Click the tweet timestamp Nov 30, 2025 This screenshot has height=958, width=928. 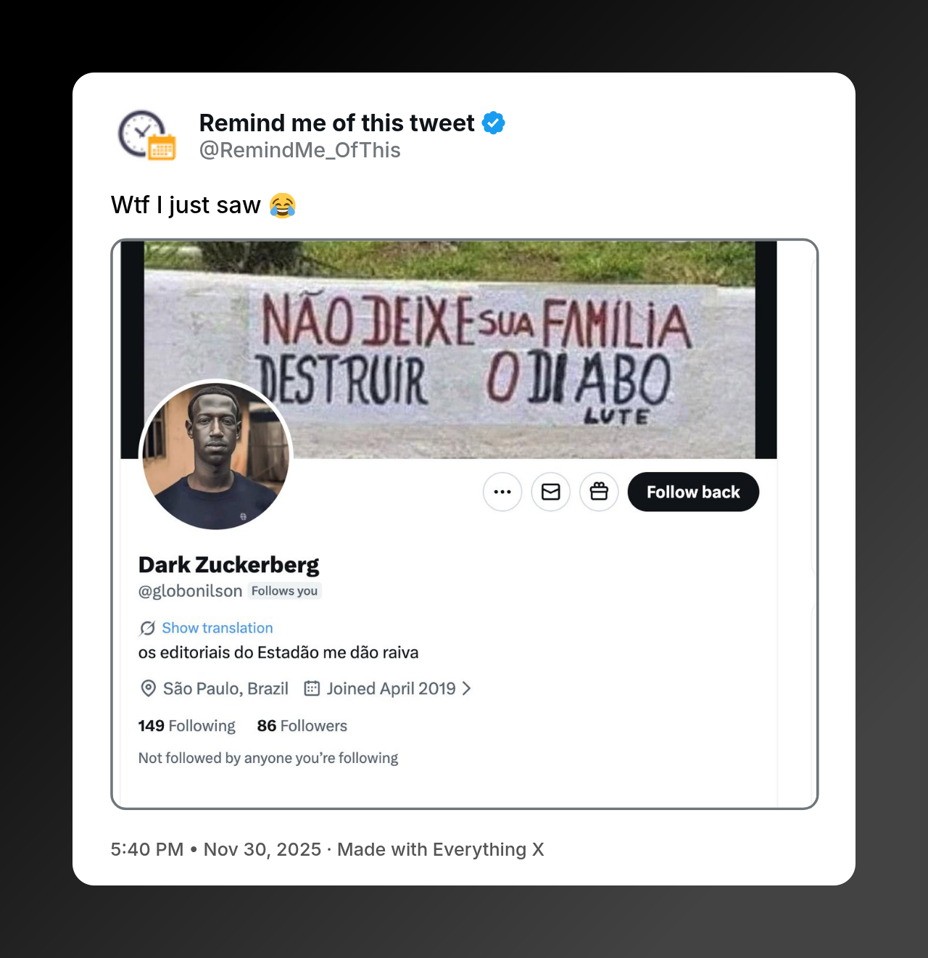pyautogui.click(x=262, y=848)
